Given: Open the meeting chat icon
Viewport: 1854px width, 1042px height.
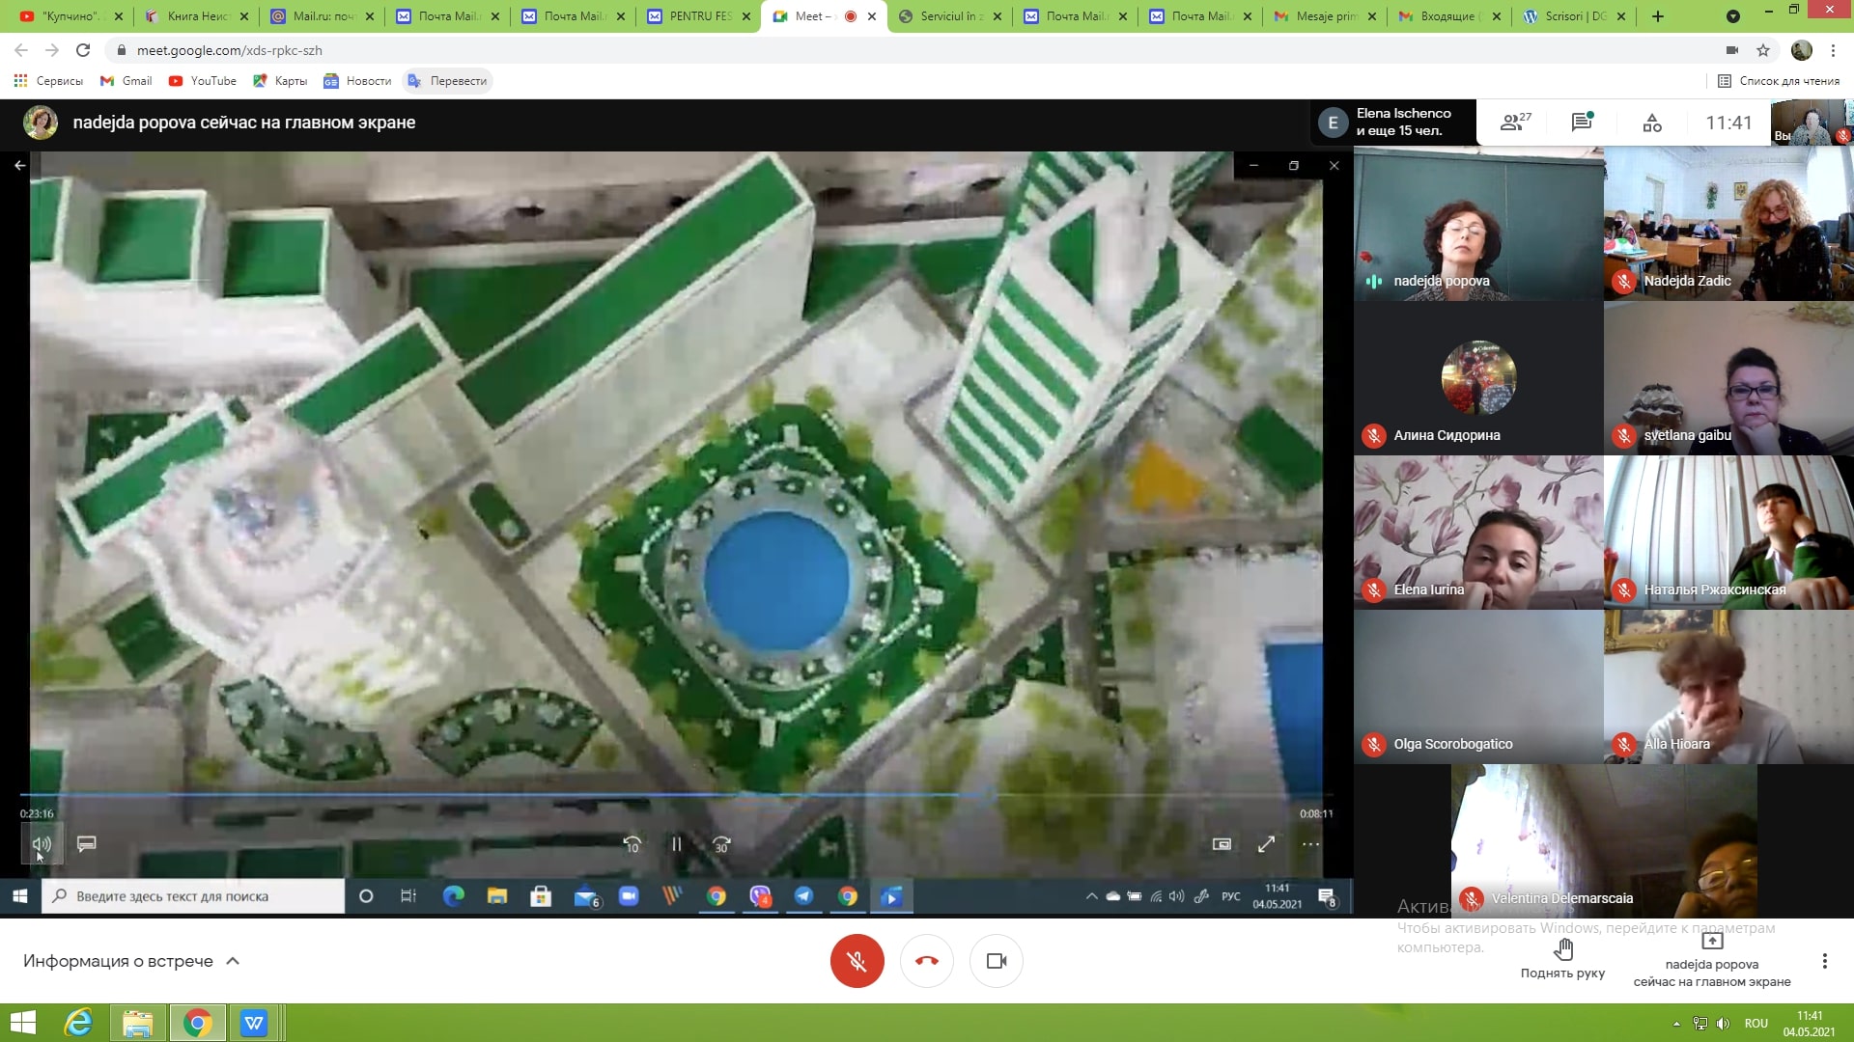Looking at the screenshot, I should pos(1582,123).
